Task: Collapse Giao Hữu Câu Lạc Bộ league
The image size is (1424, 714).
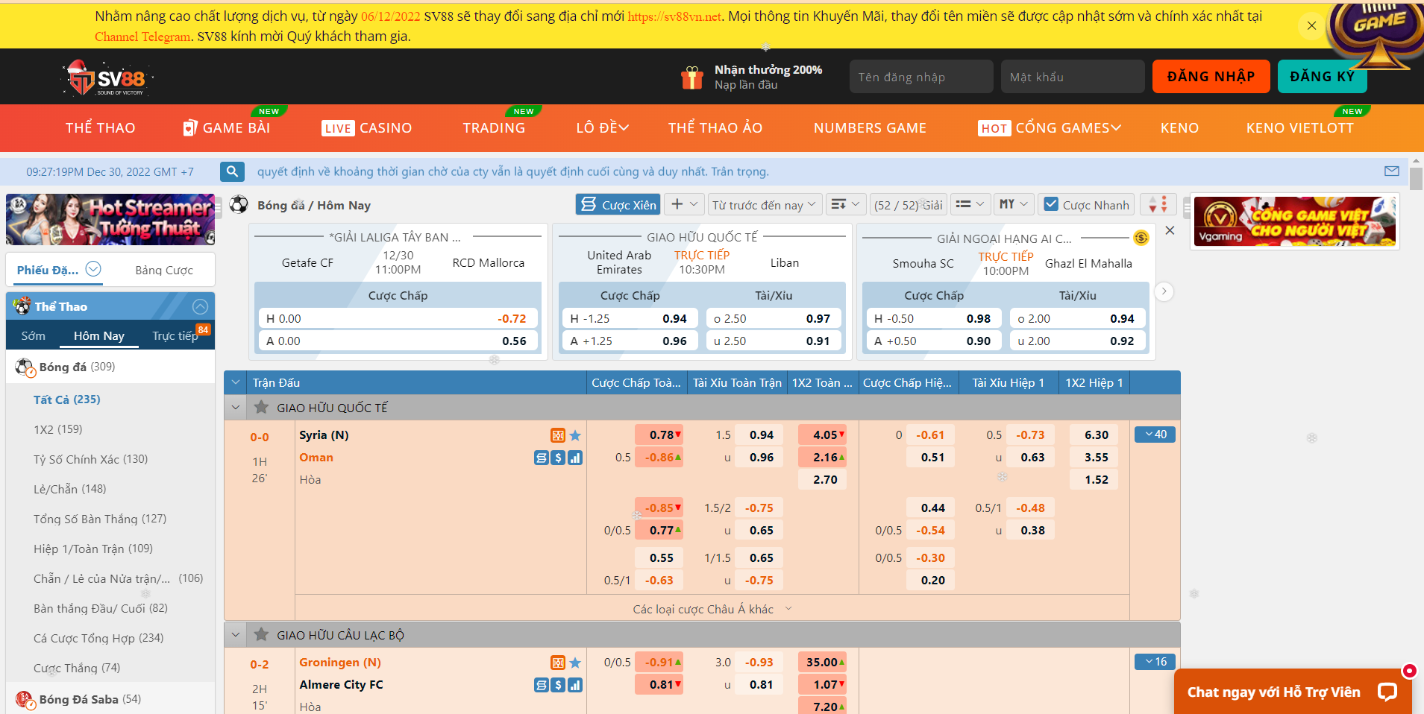Action: coord(236,635)
